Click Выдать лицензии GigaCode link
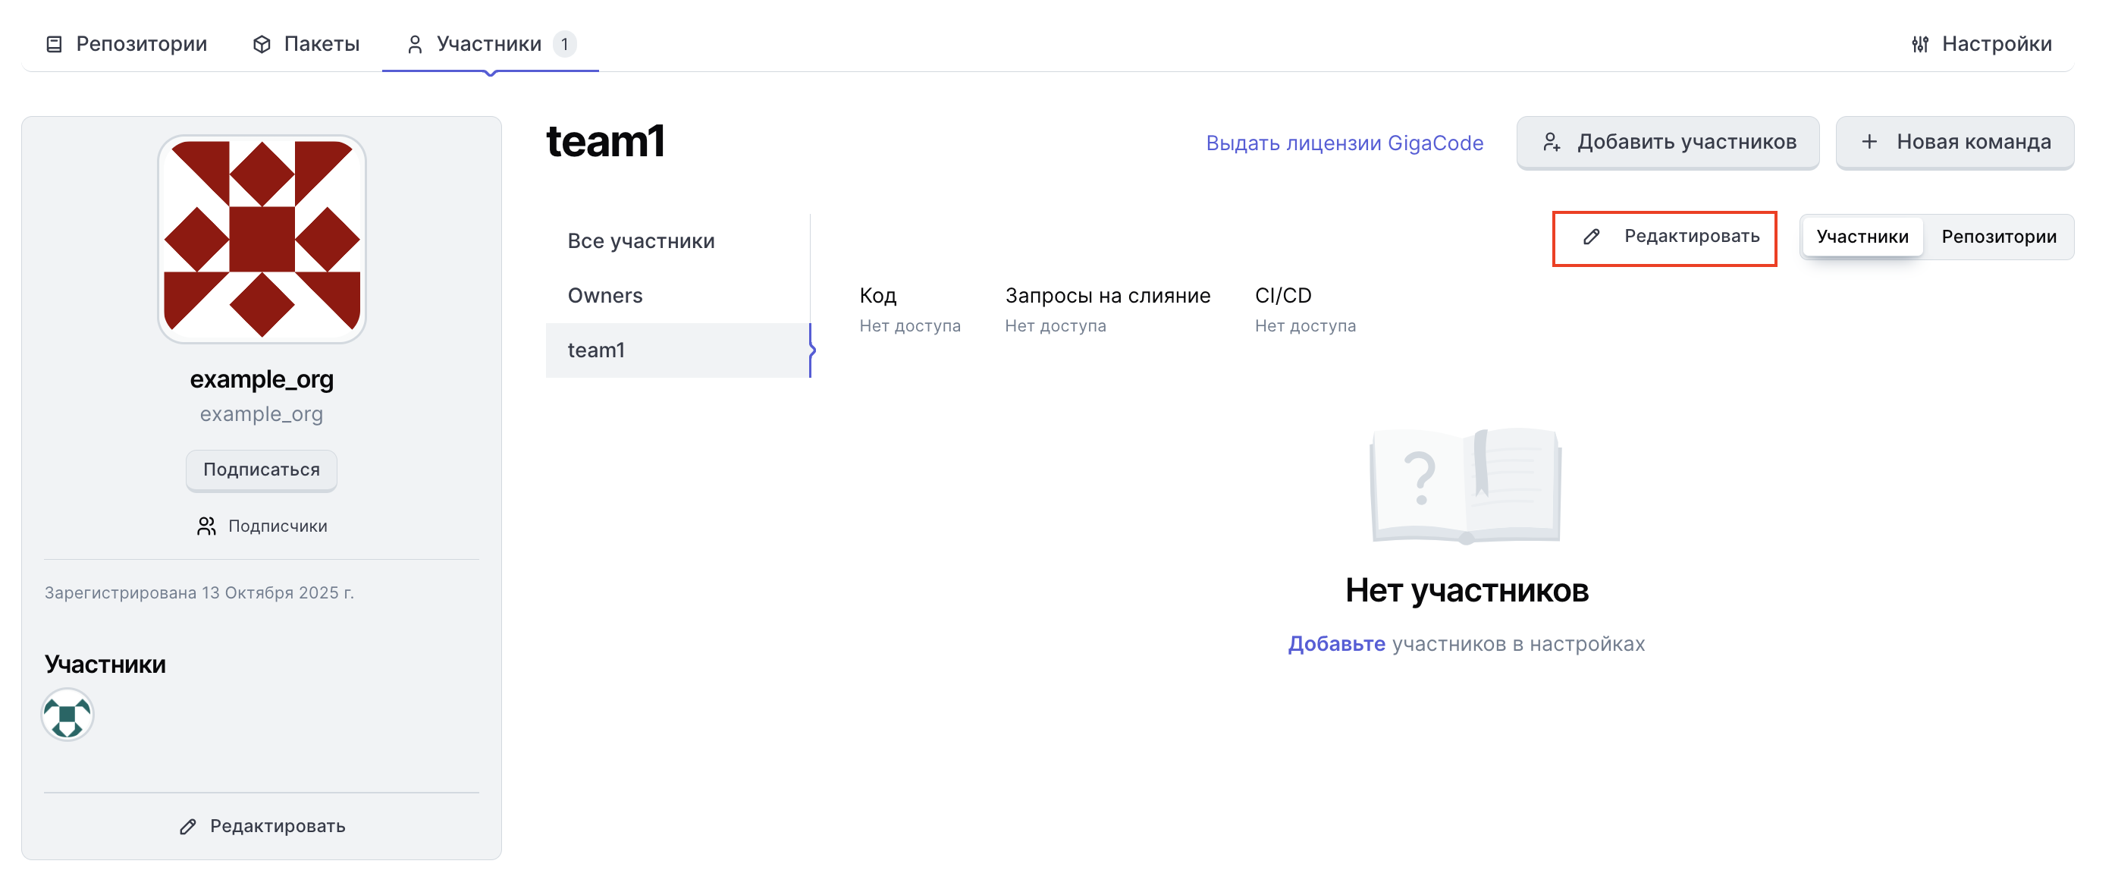The image size is (2118, 889). pos(1344,143)
